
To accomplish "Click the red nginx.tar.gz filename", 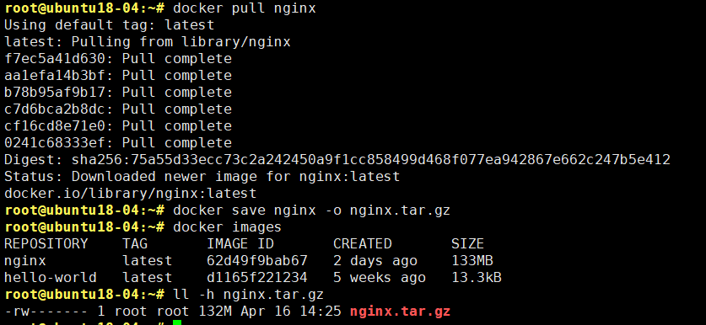I will point(400,311).
